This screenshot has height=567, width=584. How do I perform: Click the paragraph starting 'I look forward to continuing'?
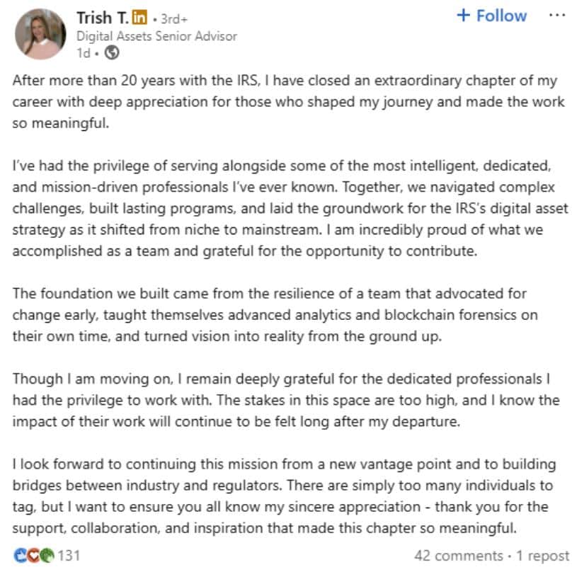click(x=284, y=496)
